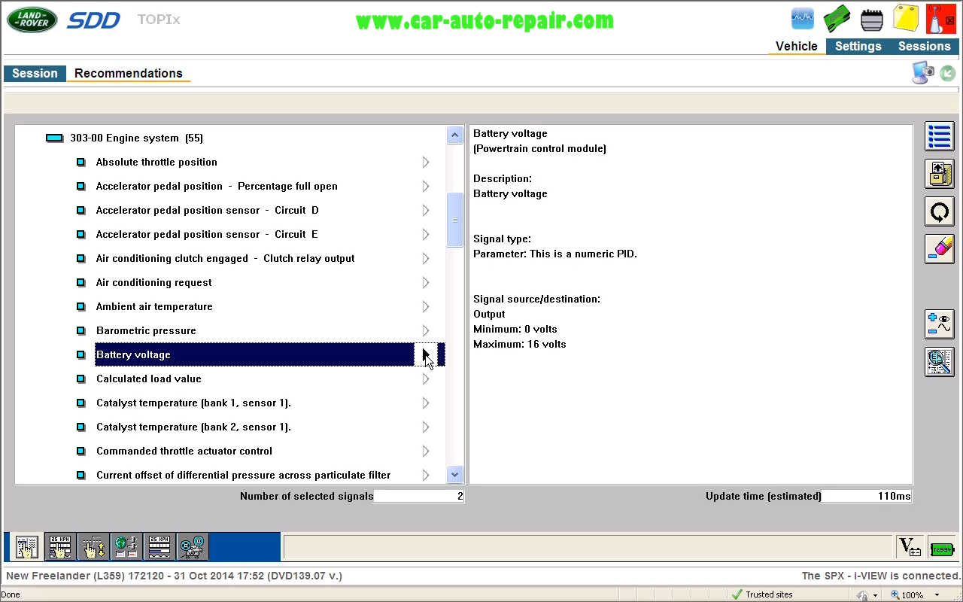This screenshot has height=602, width=963.
Task: Toggle the Barometric pressure signal checkbox
Action: point(81,331)
